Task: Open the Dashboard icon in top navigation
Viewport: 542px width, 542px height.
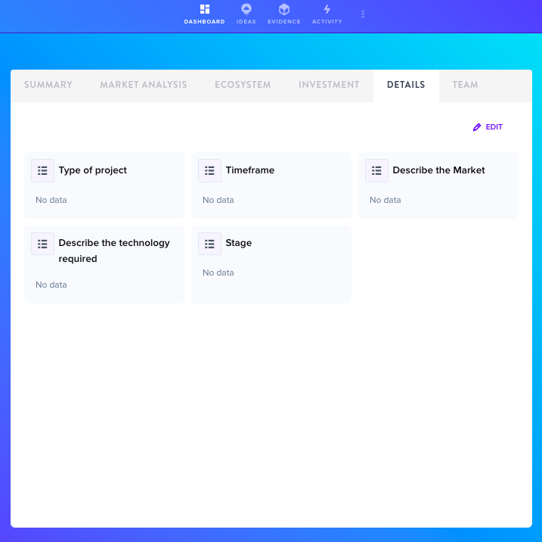Action: tap(205, 9)
